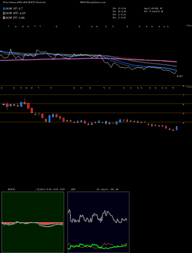
Task: Open the dark blue ADX indicator chart
Action: pyautogui.click(x=98, y=222)
